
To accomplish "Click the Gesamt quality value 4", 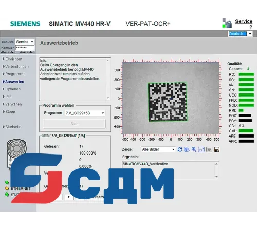I will pos(248,69).
